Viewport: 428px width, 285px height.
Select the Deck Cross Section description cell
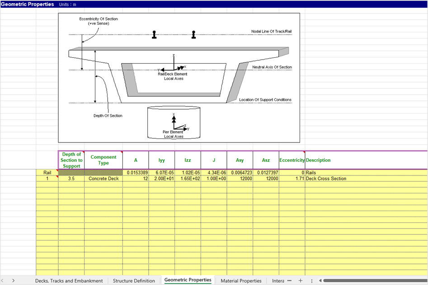click(x=366, y=179)
